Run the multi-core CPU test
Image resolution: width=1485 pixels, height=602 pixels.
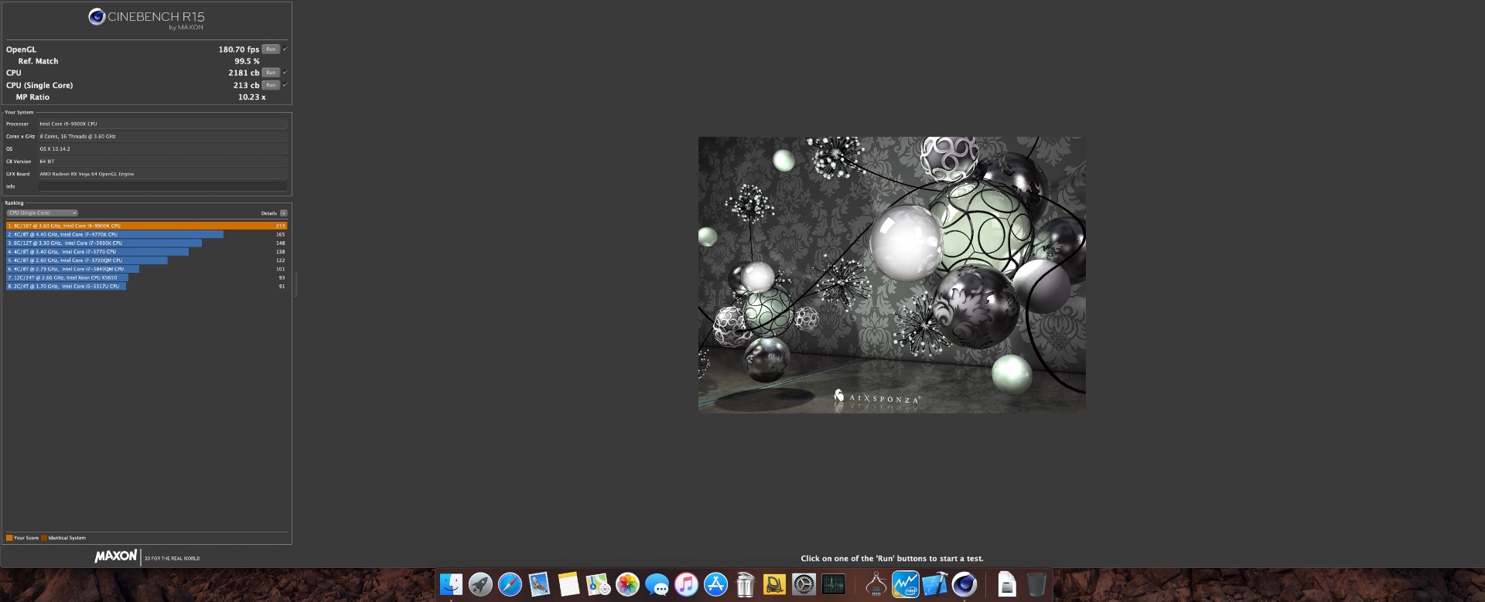point(270,73)
